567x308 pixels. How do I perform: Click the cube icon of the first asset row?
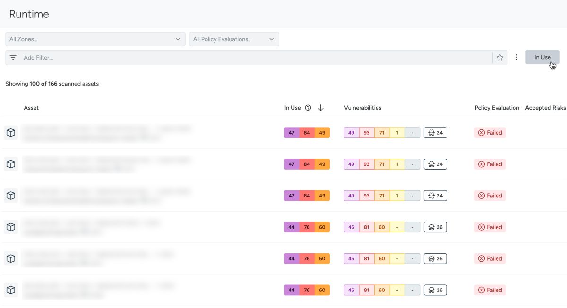tap(11, 133)
